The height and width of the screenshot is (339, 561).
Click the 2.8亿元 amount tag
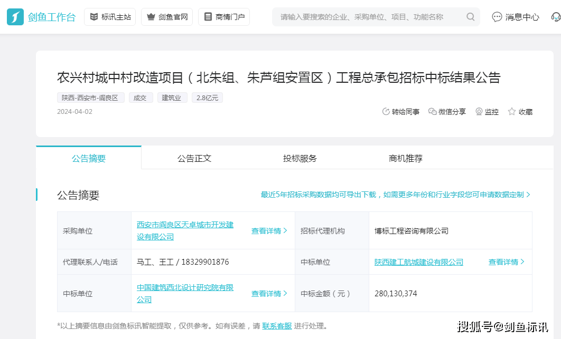tap(207, 98)
